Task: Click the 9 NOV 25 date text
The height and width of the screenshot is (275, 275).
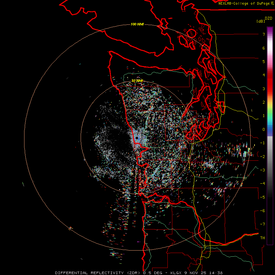Action: (x=195, y=273)
